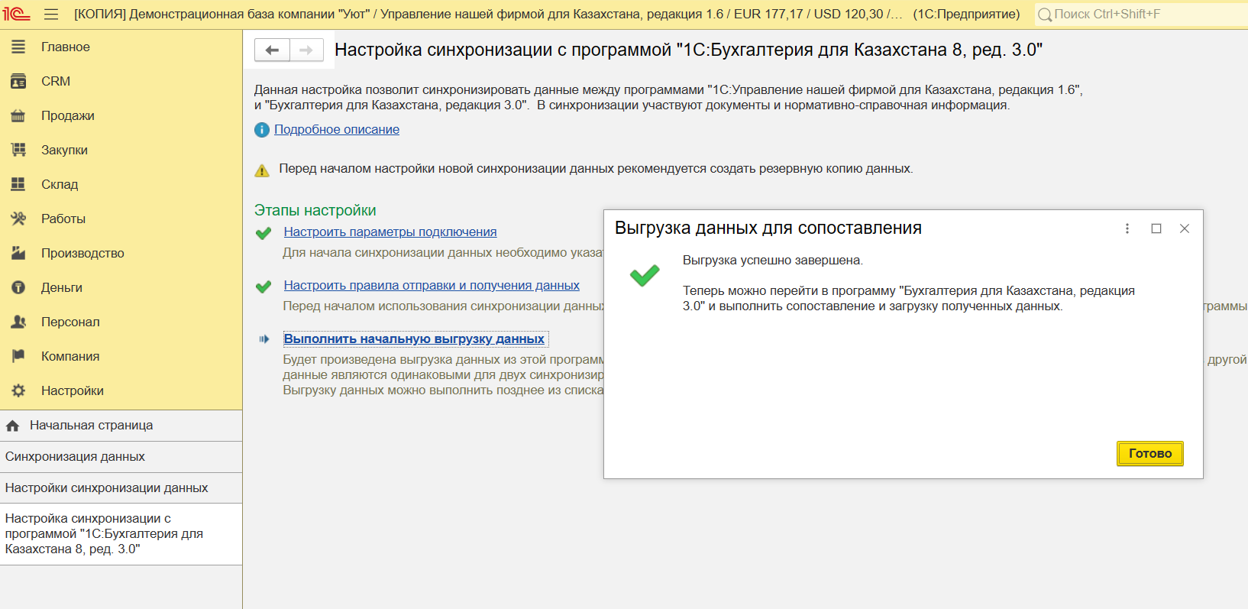Switch to Синхронизация данных tab
The width and height of the screenshot is (1248, 609).
coord(75,457)
